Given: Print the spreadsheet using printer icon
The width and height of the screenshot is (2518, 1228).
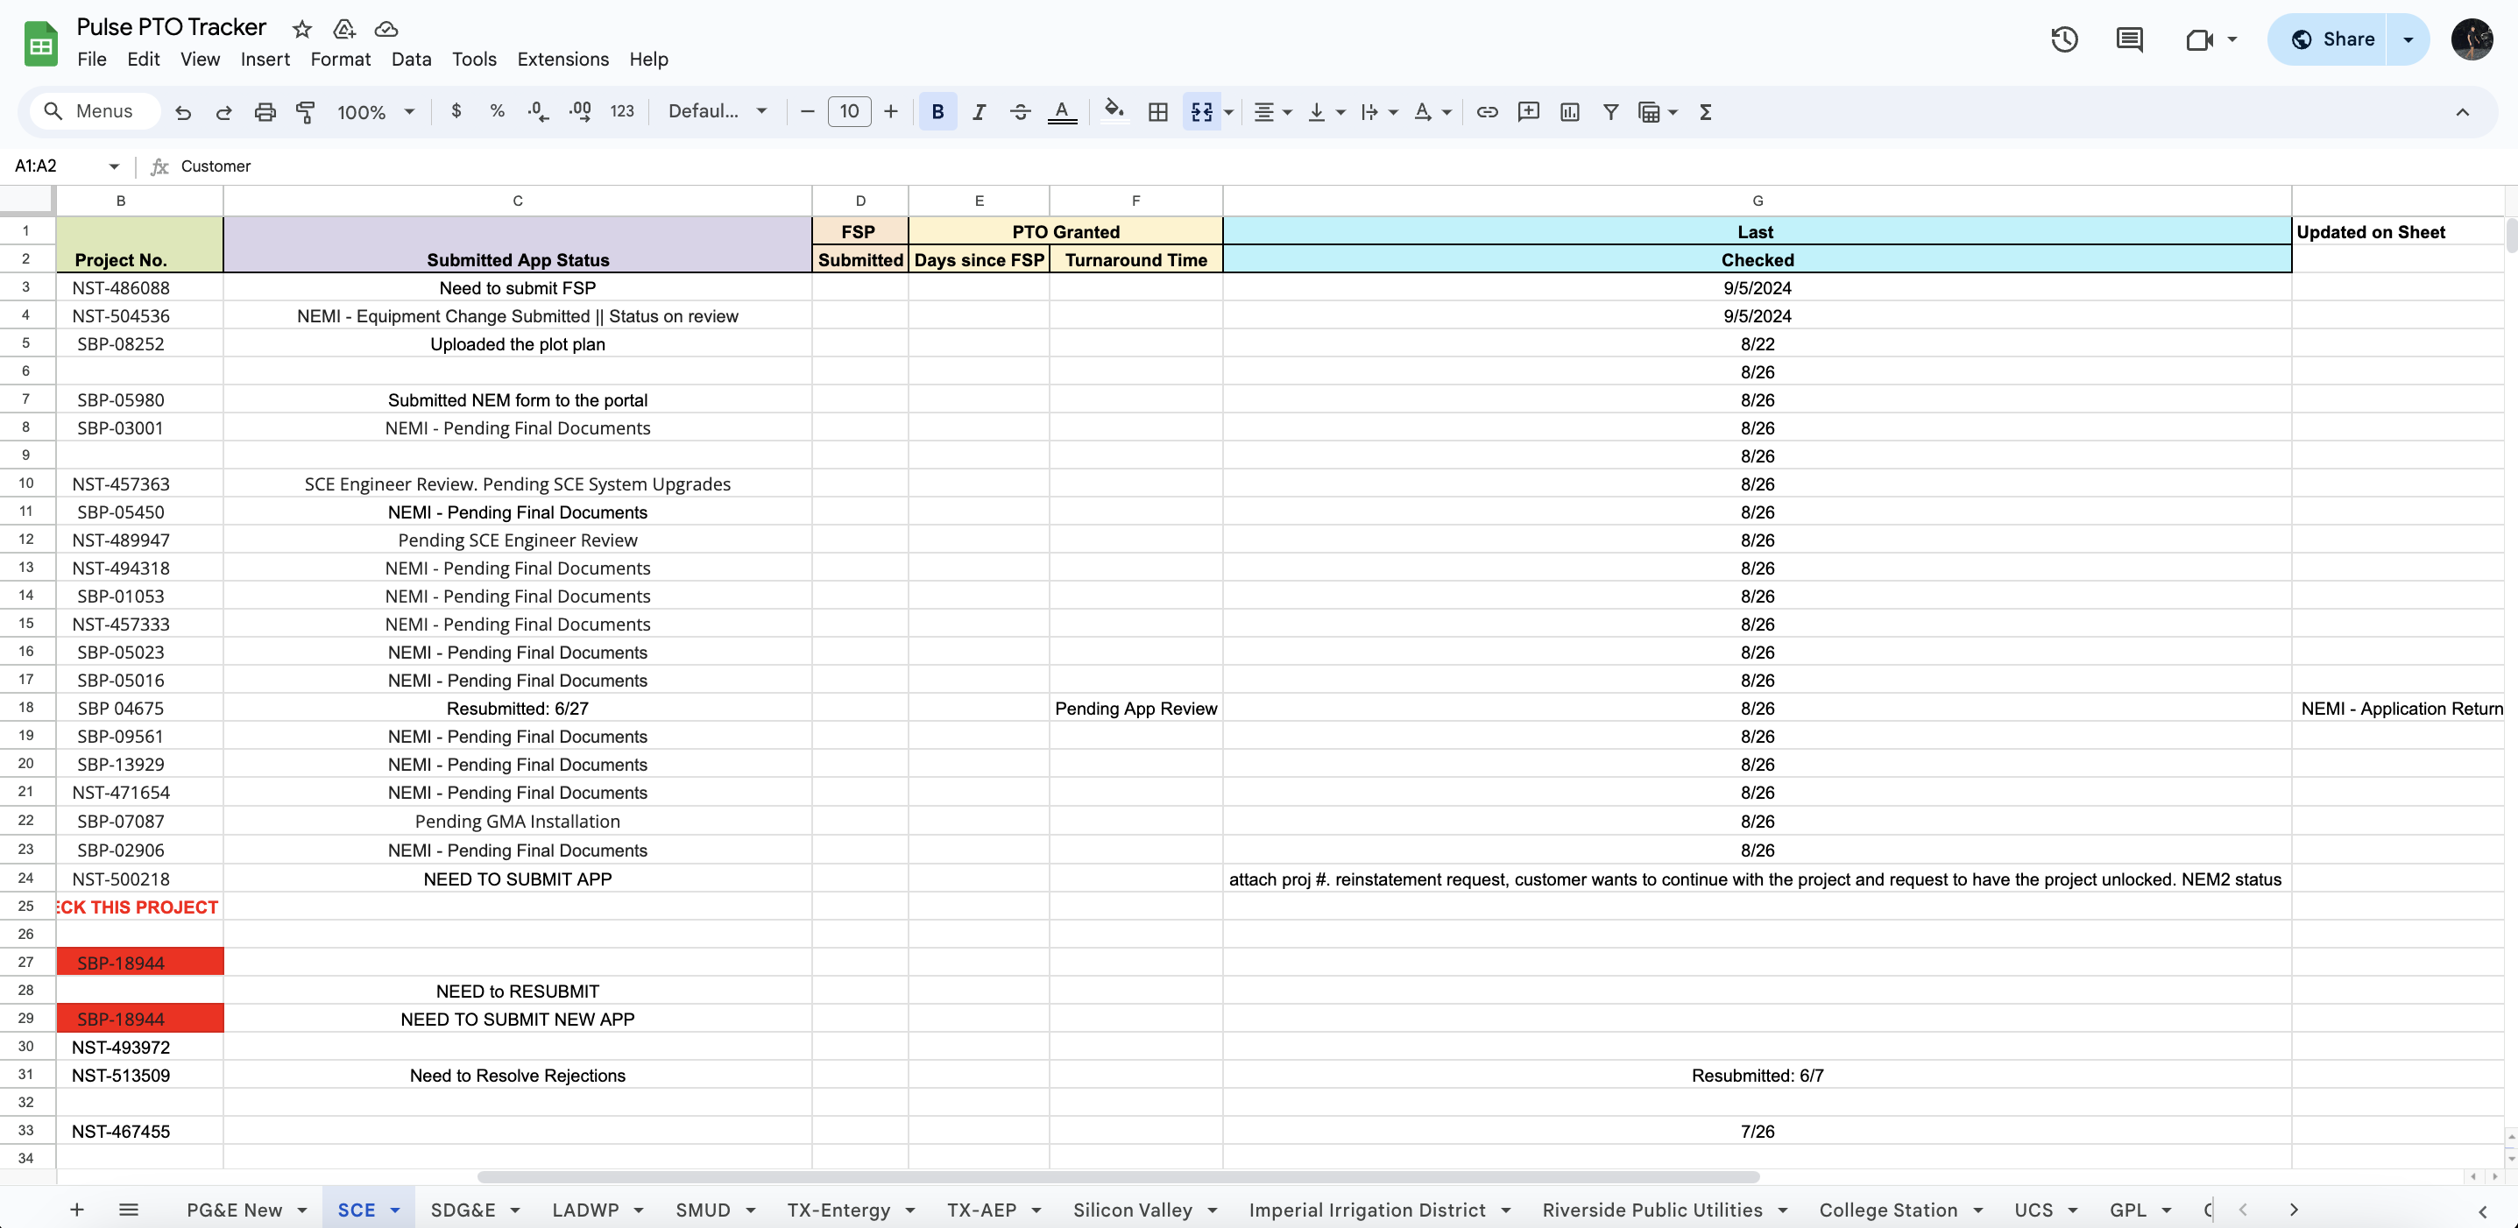Looking at the screenshot, I should click(265, 112).
